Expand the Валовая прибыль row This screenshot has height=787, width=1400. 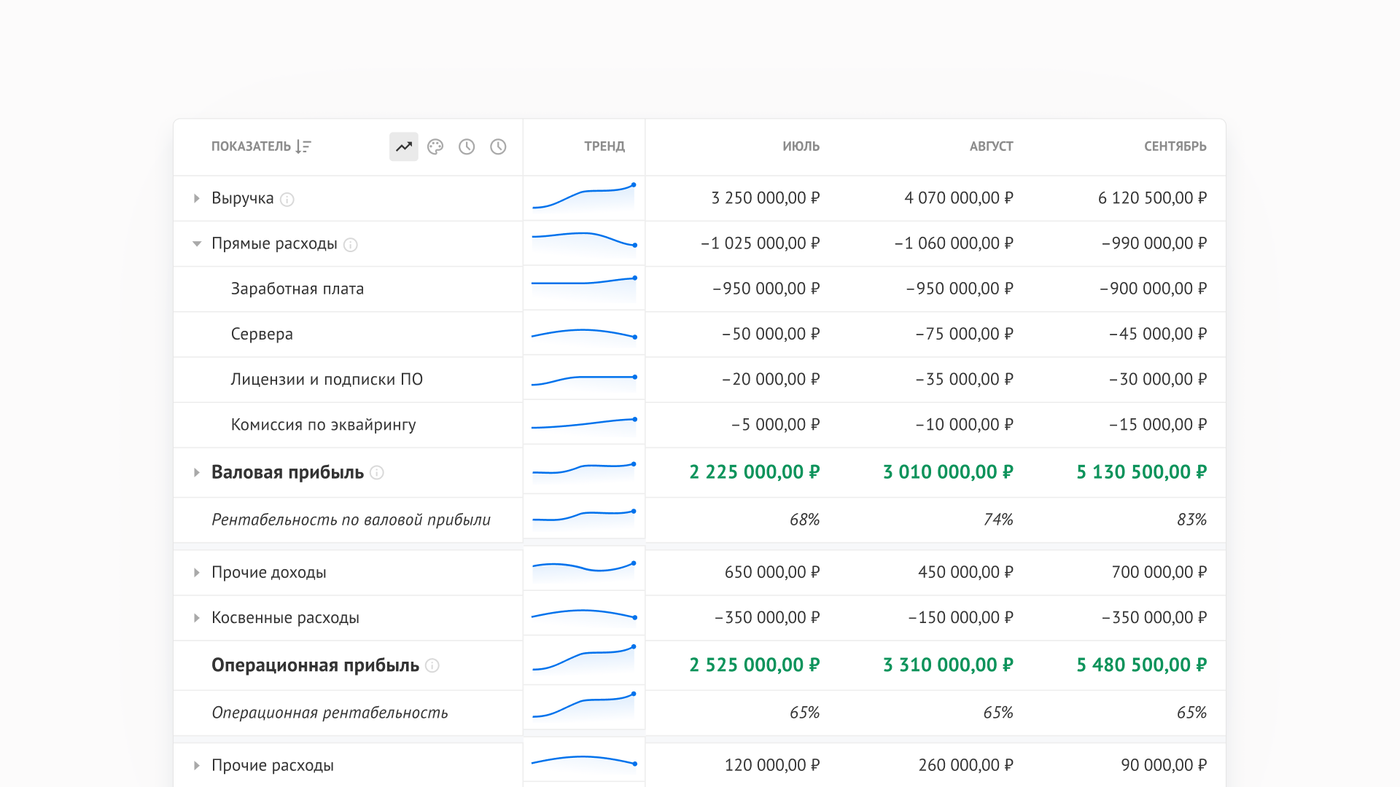point(196,472)
